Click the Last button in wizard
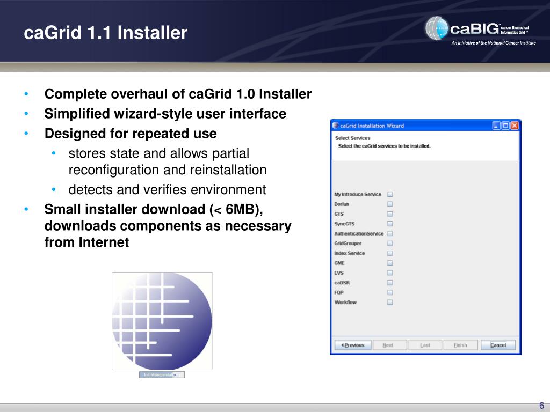550x412 pixels. coord(425,345)
